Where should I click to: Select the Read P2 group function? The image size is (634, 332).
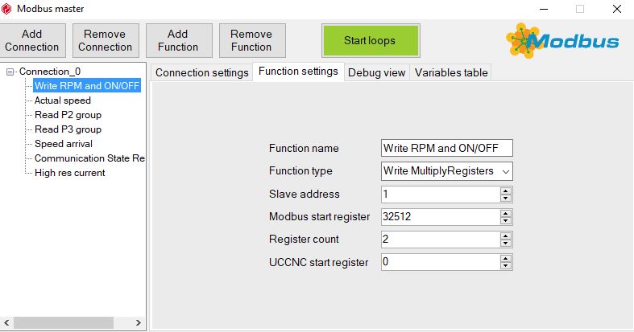pos(68,115)
